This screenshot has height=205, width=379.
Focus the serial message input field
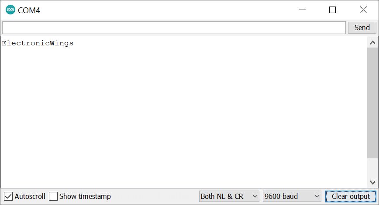tap(174, 27)
